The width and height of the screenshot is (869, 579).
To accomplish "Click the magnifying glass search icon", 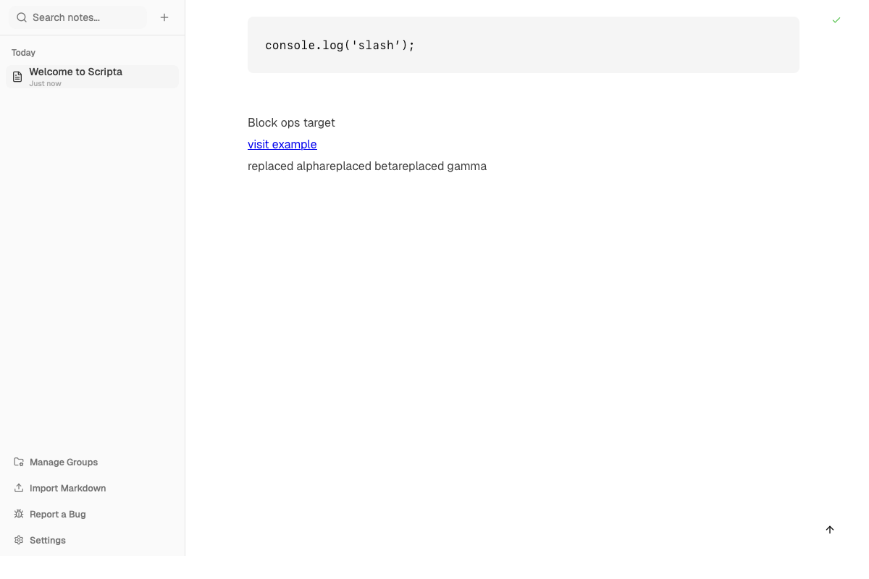I will (20, 17).
